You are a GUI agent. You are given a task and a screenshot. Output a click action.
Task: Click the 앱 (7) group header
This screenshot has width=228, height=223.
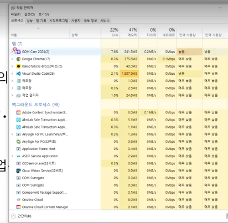point(17,44)
